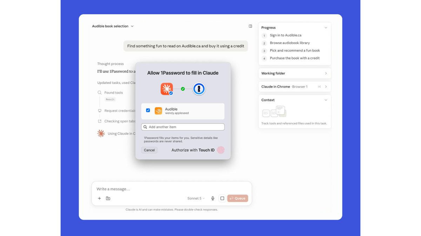Click the shuffle icon beside Browser 1

[319, 86]
